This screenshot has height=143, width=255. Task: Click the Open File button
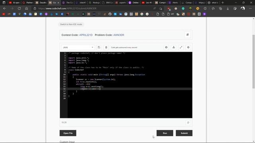pos(68,133)
